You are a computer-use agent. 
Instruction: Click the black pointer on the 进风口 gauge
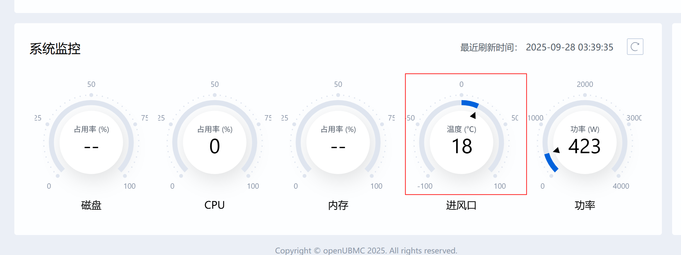point(473,115)
